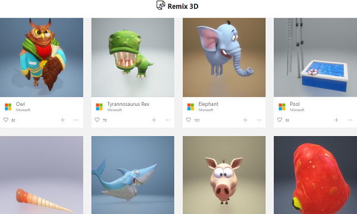This screenshot has height=214, width=357.
Task: Open the Elephant model title link
Action: click(x=208, y=104)
